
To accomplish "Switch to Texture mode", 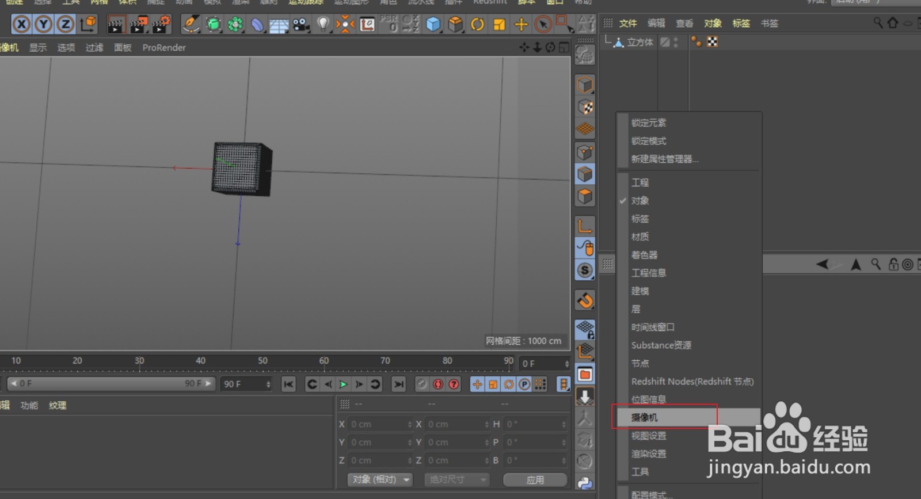I will point(585,107).
